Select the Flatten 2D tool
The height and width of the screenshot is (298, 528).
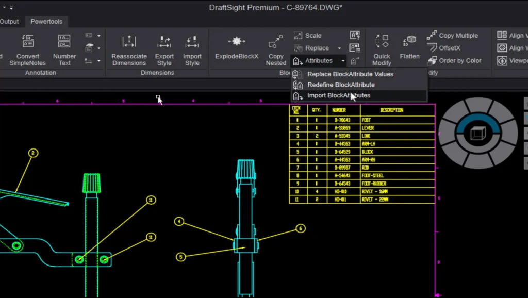[409, 47]
